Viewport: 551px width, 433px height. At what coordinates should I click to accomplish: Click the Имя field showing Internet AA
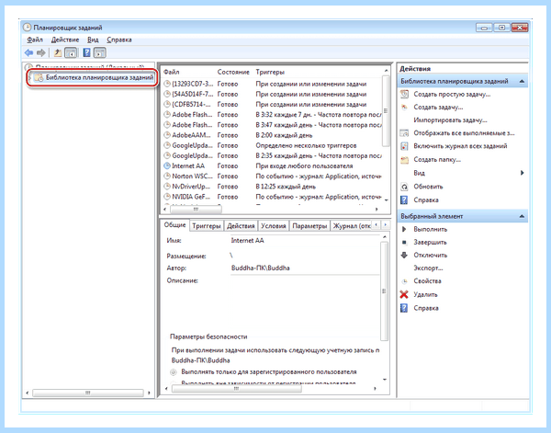click(304, 241)
